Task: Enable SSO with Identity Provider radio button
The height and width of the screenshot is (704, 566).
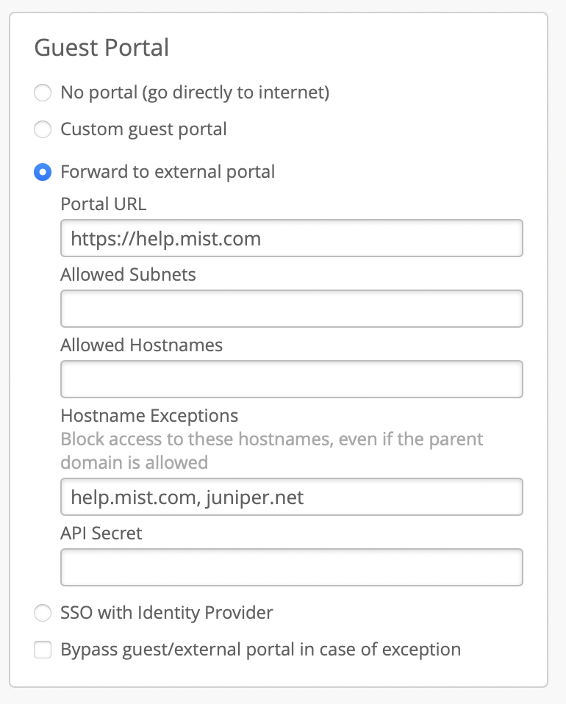Action: click(x=43, y=613)
